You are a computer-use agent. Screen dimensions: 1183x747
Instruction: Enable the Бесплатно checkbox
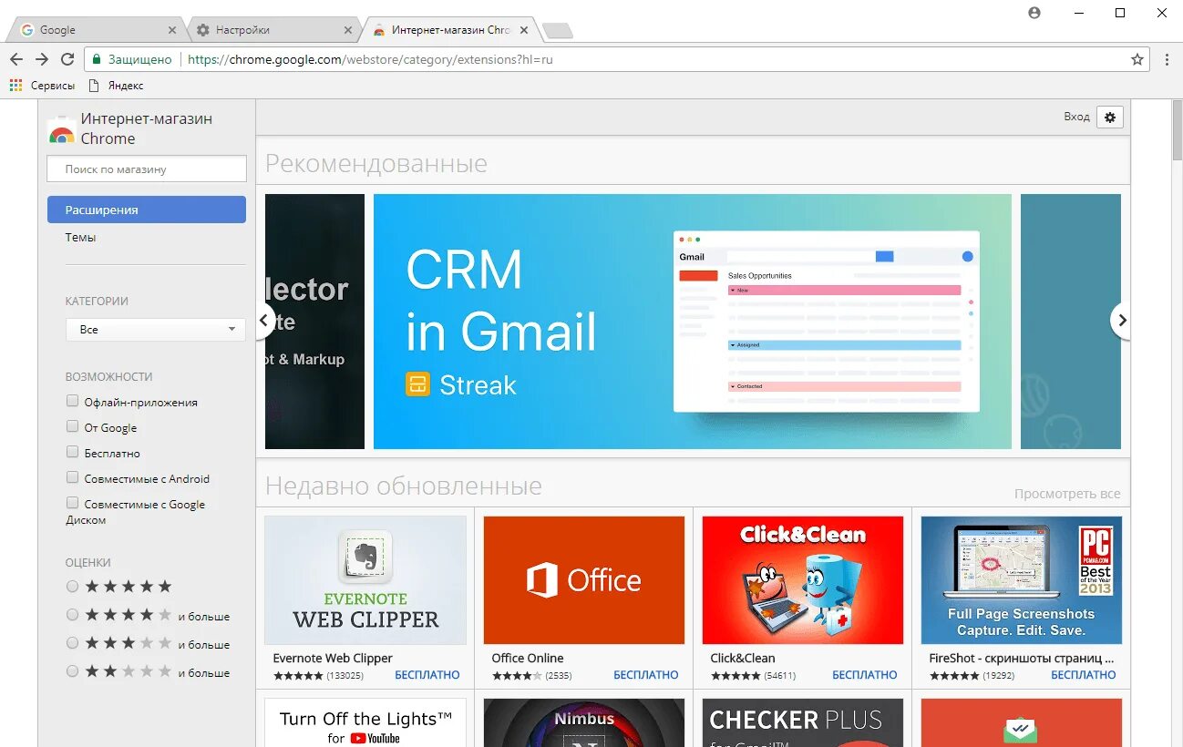point(73,452)
